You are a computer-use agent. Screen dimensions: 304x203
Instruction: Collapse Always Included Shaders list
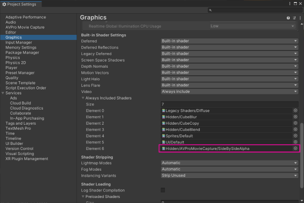tap(83, 98)
